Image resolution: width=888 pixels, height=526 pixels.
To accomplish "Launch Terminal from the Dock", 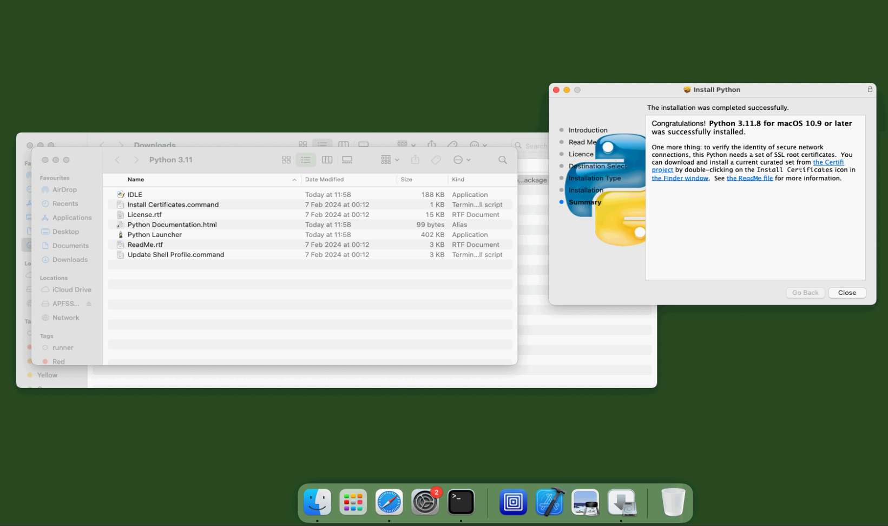I will [461, 502].
